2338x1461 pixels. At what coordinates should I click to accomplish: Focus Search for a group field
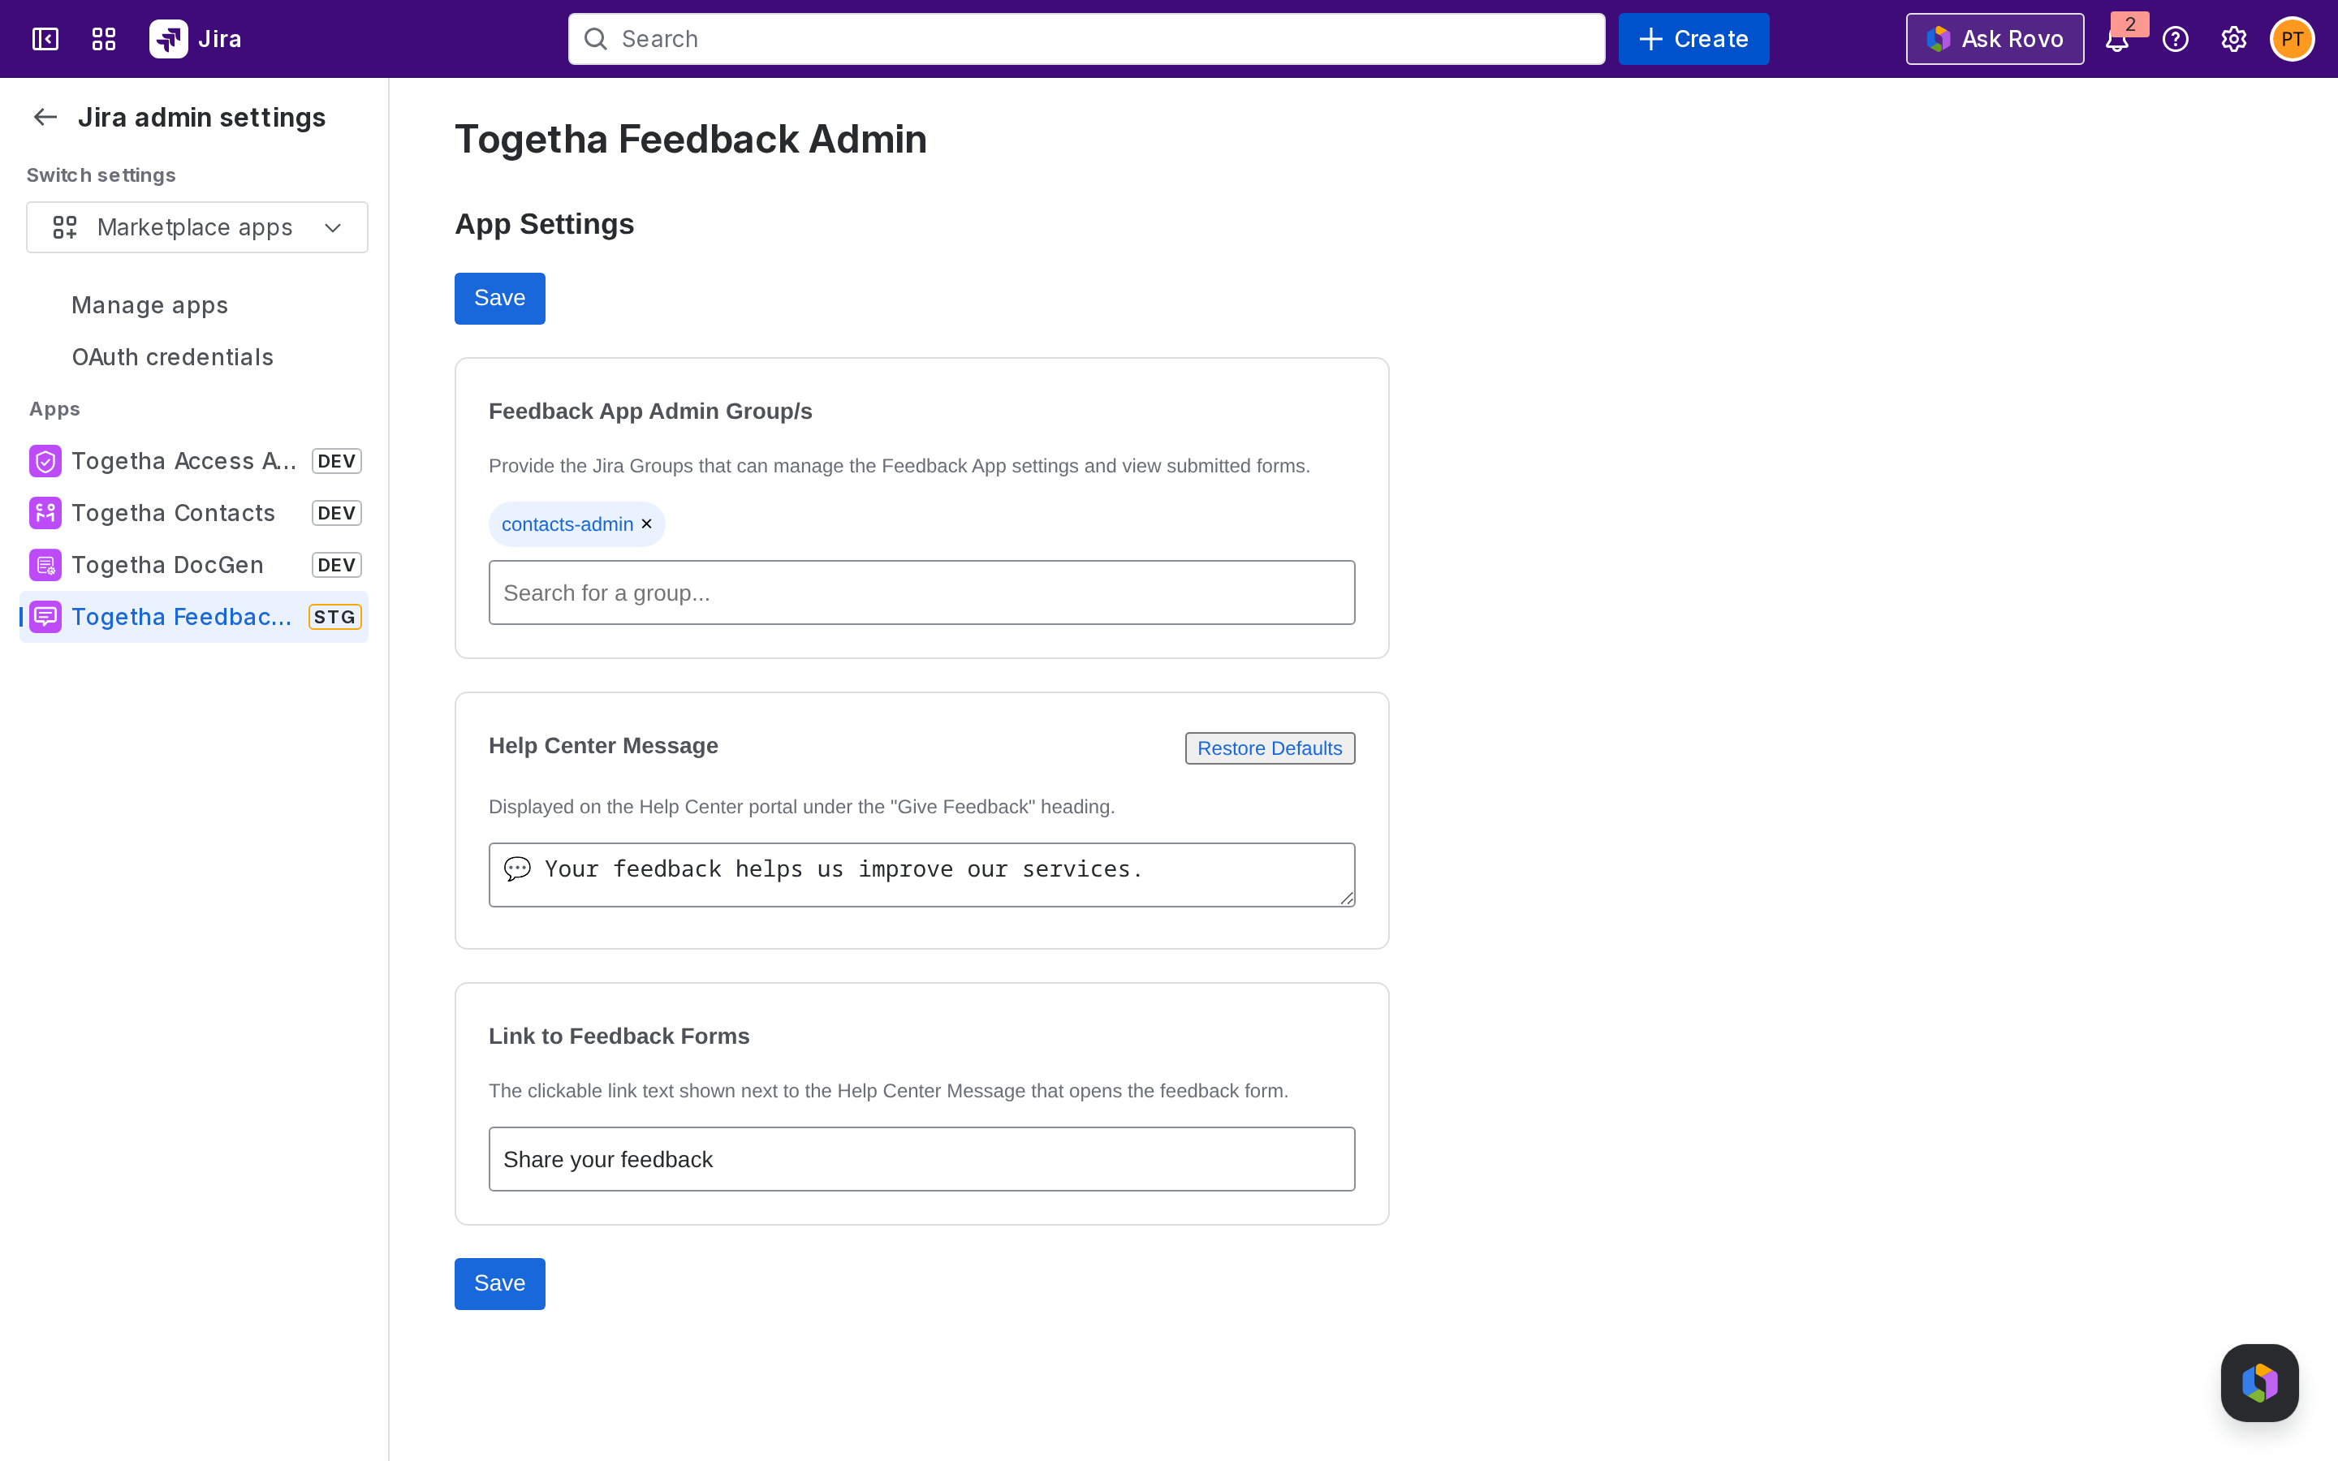point(921,593)
